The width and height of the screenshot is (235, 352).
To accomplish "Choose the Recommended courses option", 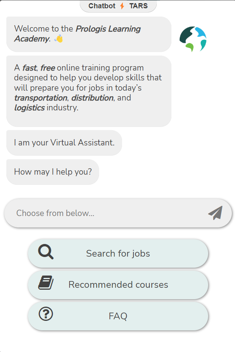I will coord(118,285).
